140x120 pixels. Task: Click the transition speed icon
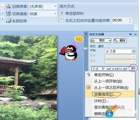[8, 14]
